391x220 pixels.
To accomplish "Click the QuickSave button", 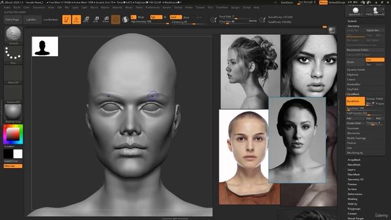I will tap(287, 2).
